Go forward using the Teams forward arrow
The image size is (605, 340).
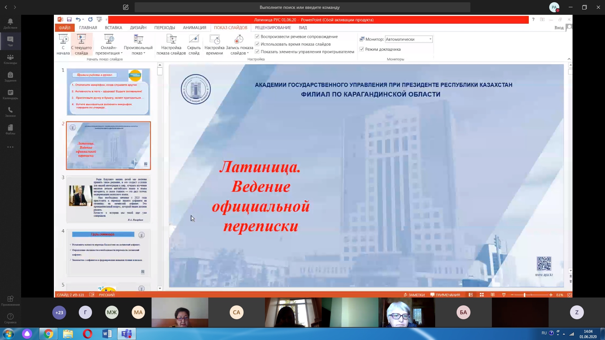pos(15,7)
